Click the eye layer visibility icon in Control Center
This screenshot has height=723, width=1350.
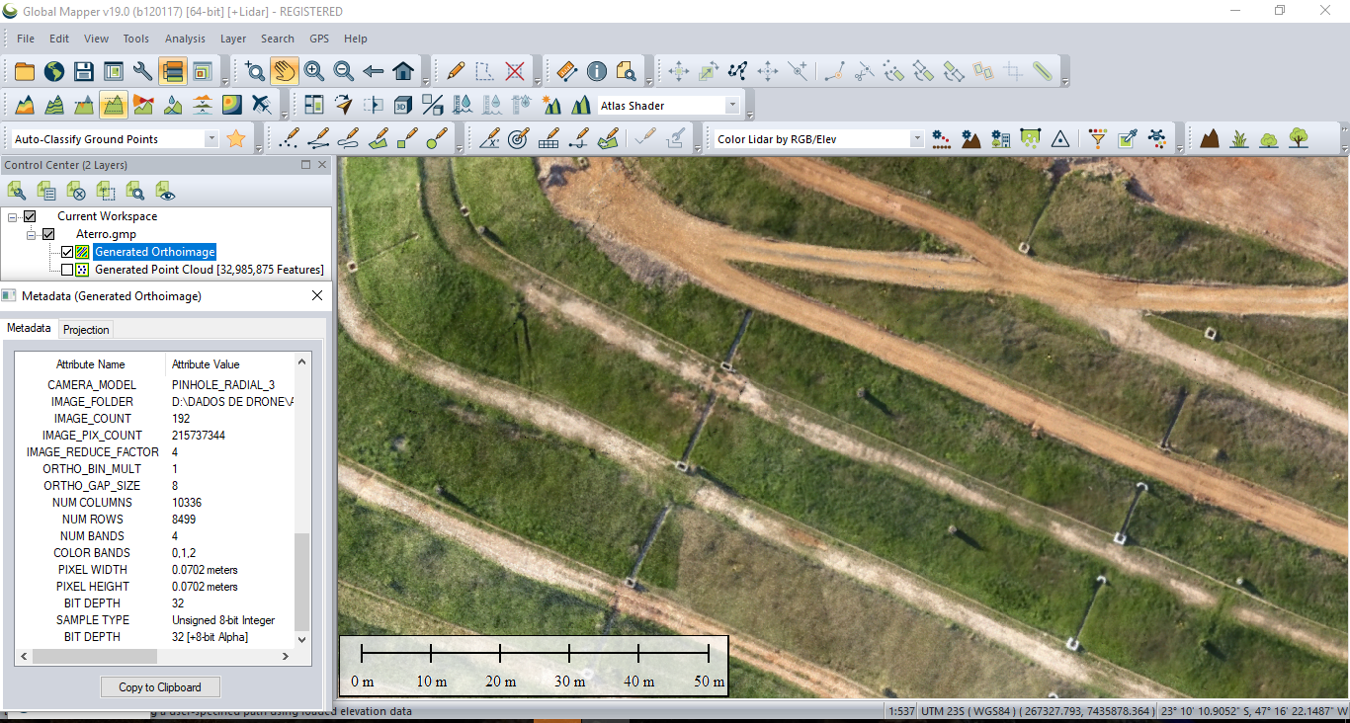tap(165, 191)
